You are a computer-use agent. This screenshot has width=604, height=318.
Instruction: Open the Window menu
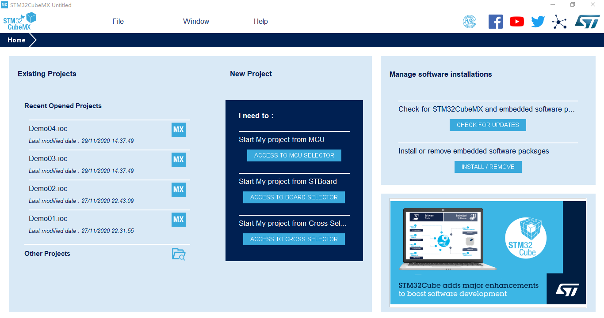(x=196, y=21)
